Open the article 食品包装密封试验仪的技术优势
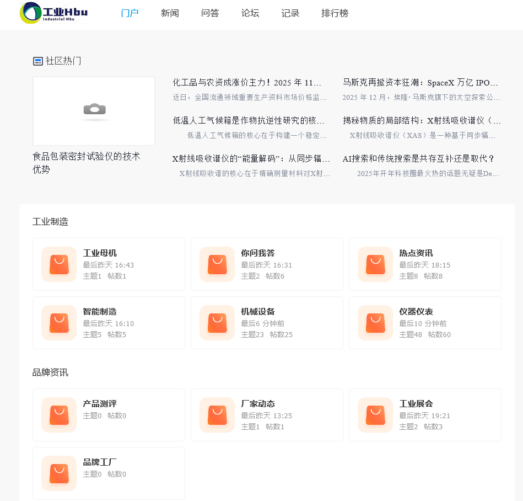This screenshot has height=501, width=523. point(87,162)
